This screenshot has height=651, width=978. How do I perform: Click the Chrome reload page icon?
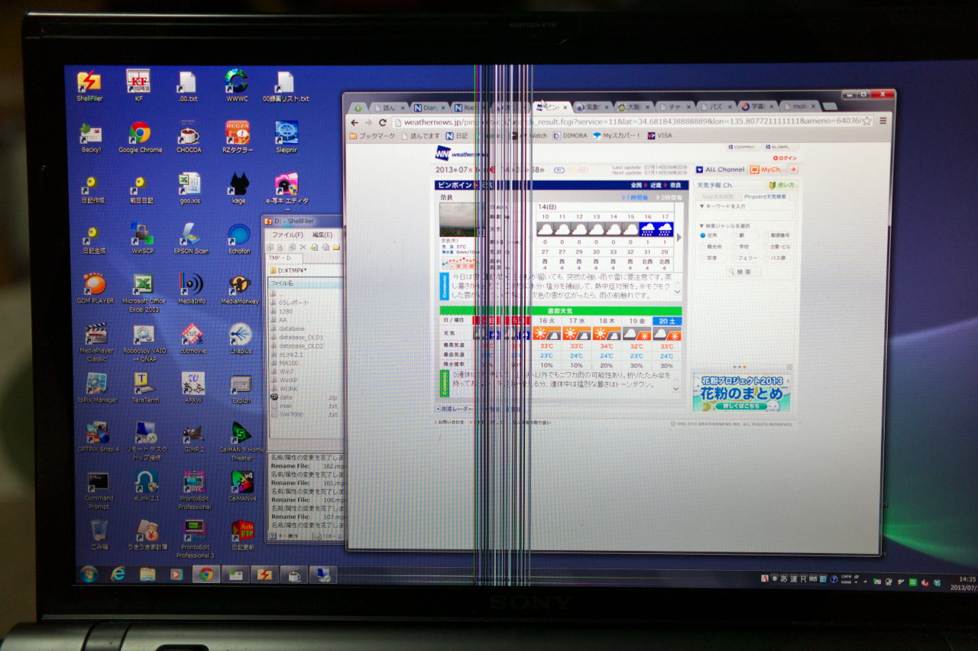(x=382, y=122)
